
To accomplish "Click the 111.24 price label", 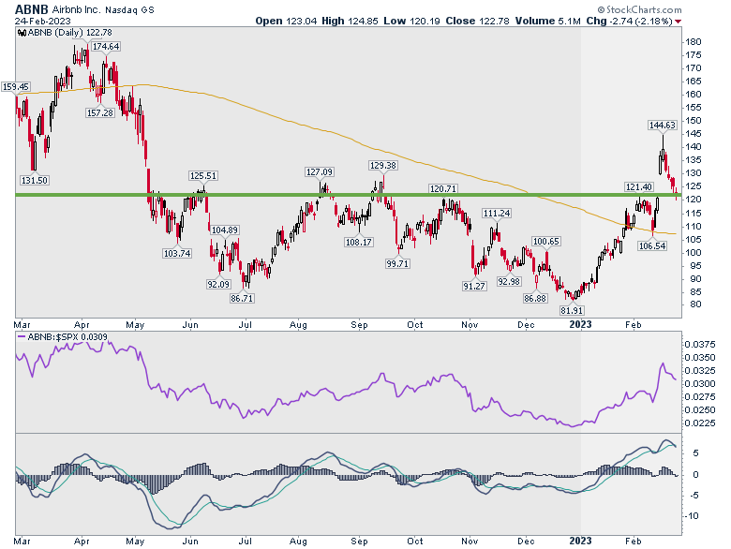I will (x=497, y=213).
